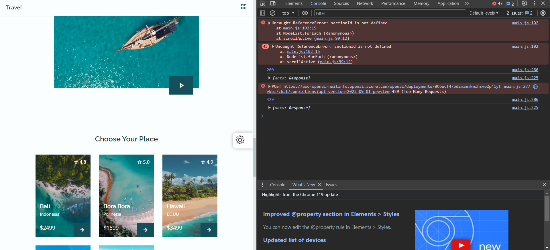Expand the first {data: Response} object
This screenshot has width=550, height=250.
[269, 78]
